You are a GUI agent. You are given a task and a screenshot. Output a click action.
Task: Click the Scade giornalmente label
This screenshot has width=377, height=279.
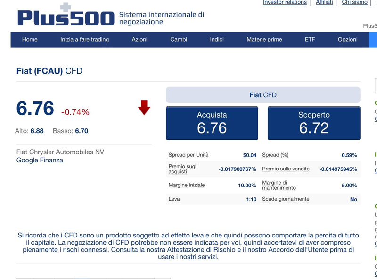pyautogui.click(x=286, y=199)
